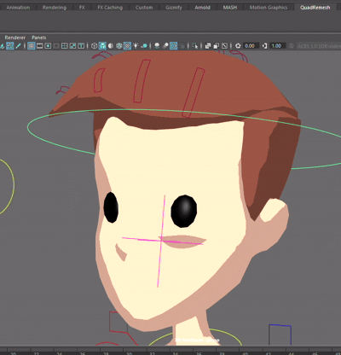The height and width of the screenshot is (355, 341).
Task: Switch to the Motion Graphics shelf tab
Action: (269, 8)
